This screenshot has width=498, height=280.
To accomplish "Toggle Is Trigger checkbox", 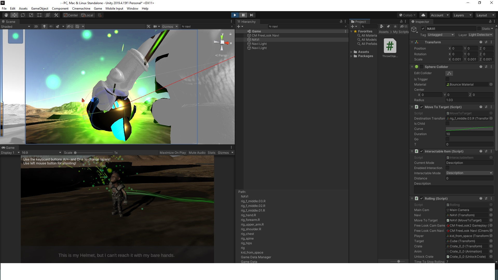I will point(447,79).
